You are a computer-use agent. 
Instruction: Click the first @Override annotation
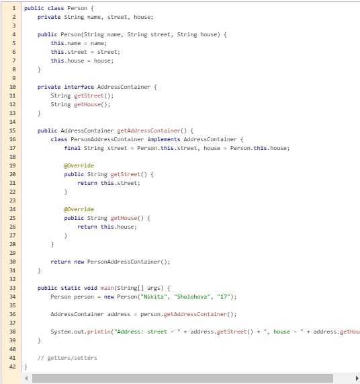[x=79, y=165]
